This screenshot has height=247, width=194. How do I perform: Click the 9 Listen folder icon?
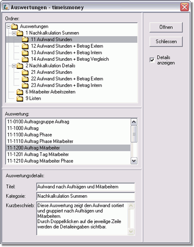[19, 98]
